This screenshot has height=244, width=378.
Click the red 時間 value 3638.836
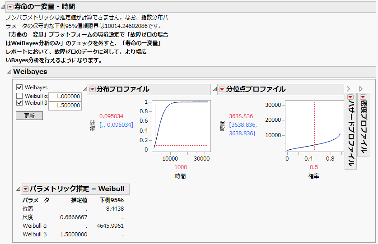coord(241,116)
